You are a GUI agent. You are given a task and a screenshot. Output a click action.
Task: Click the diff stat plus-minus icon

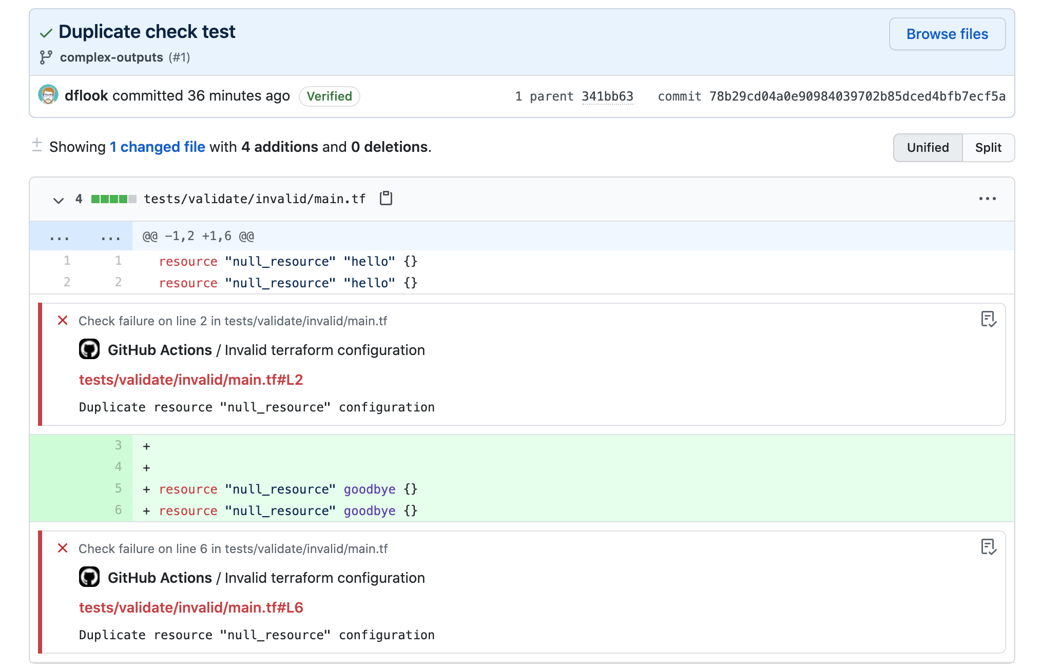point(37,146)
